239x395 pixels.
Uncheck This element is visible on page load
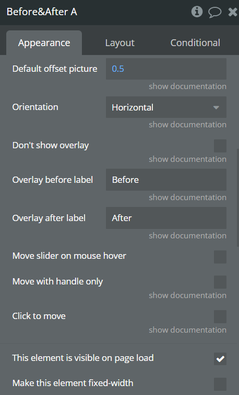point(220,359)
